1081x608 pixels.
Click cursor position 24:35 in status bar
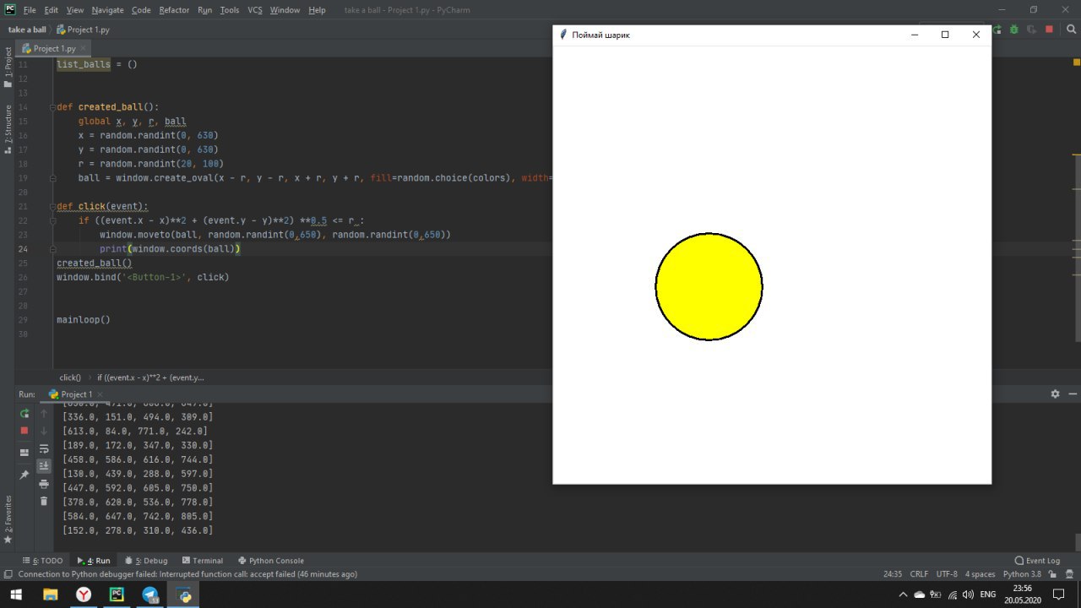tap(893, 574)
